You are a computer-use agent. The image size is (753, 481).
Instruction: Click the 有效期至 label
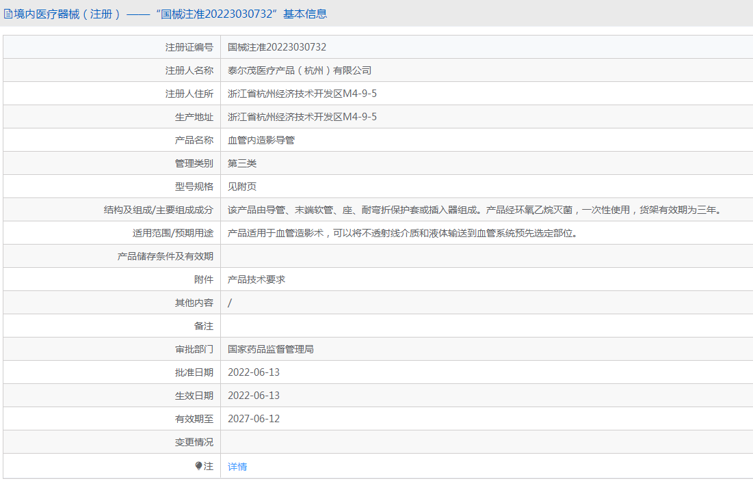[194, 419]
